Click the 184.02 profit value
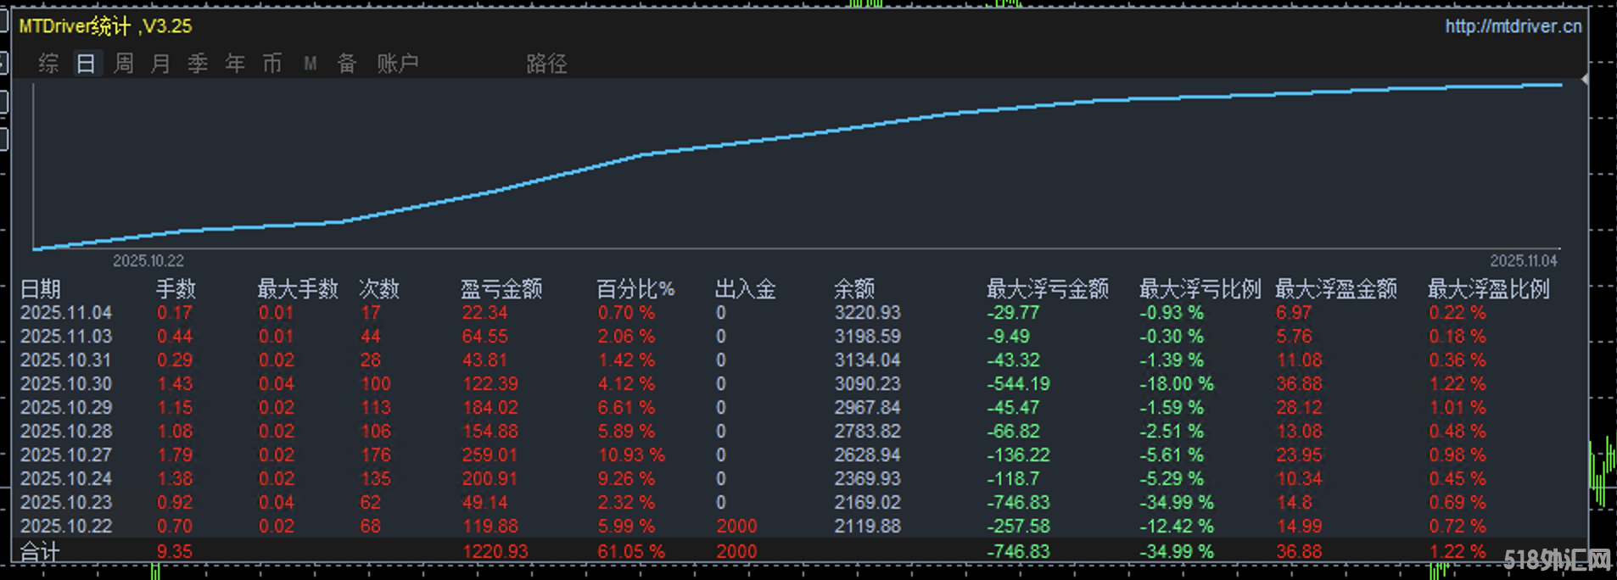This screenshot has width=1617, height=580. pyautogui.click(x=490, y=408)
